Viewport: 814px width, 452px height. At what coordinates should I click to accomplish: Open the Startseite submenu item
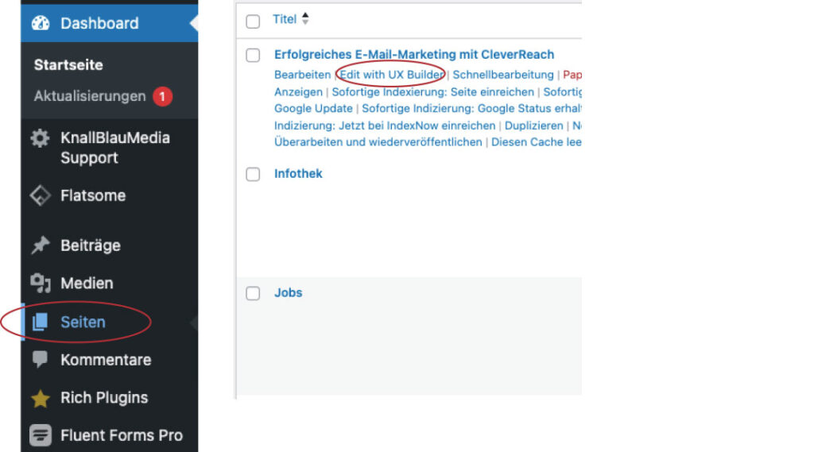68,65
